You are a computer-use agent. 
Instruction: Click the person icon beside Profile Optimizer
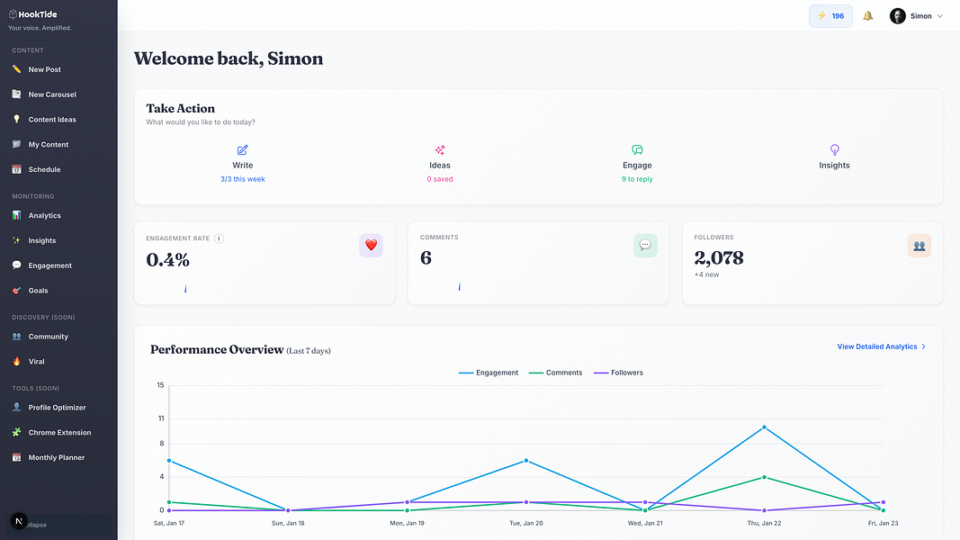16,407
